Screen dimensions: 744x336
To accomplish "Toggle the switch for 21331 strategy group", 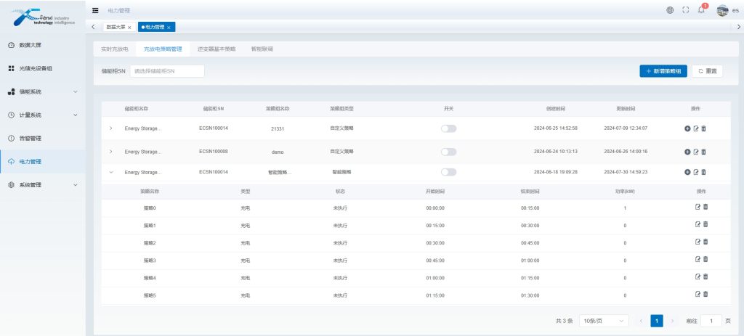I will pos(448,128).
